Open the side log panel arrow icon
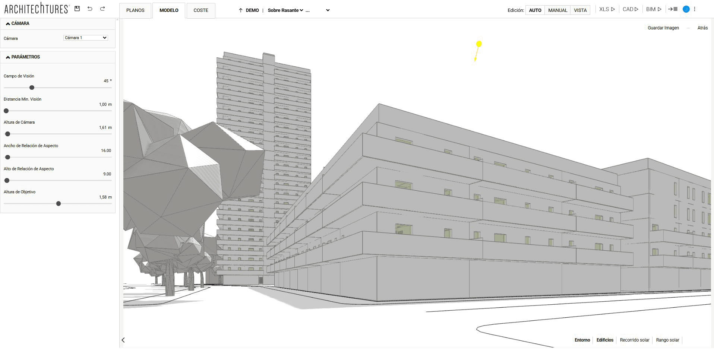Screen dimensions: 714x349 pyautogui.click(x=673, y=9)
